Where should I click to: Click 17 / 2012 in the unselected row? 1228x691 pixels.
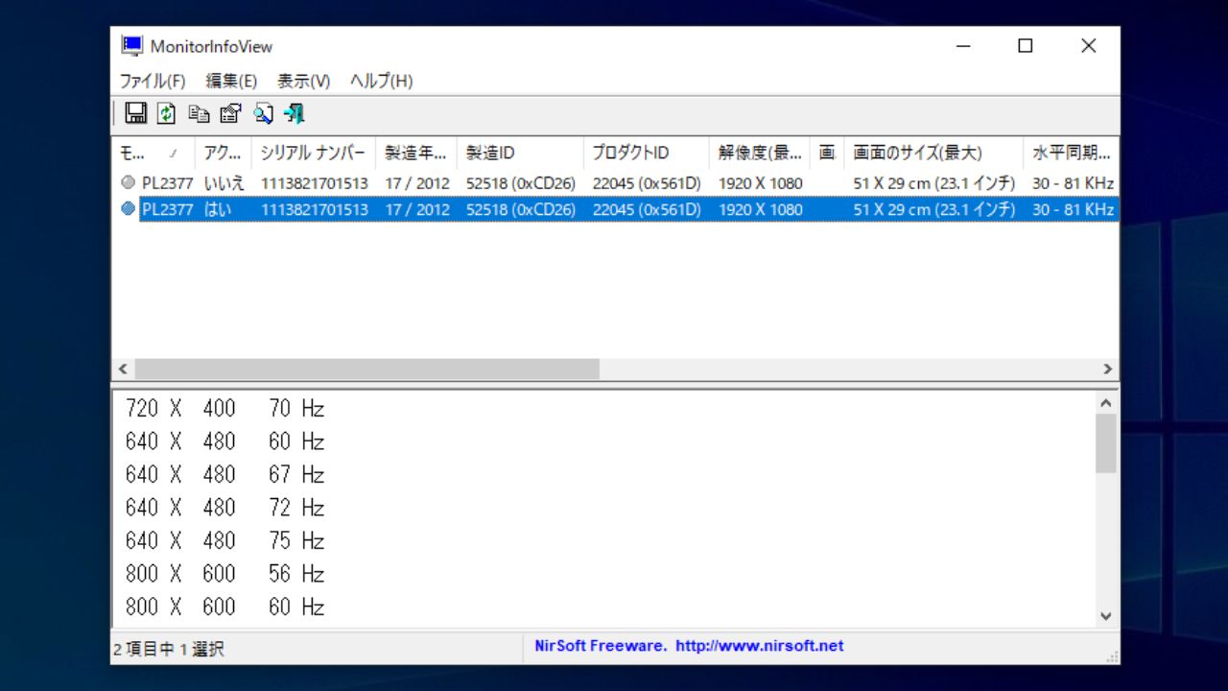tap(417, 182)
